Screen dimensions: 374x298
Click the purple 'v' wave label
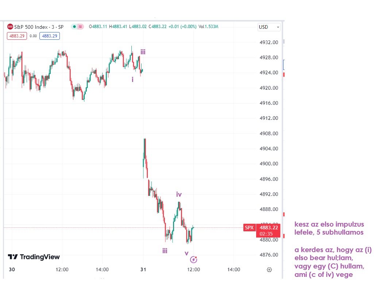[x=186, y=253]
